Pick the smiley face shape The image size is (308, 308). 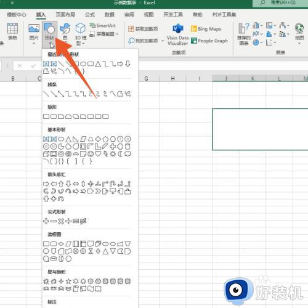91,154
